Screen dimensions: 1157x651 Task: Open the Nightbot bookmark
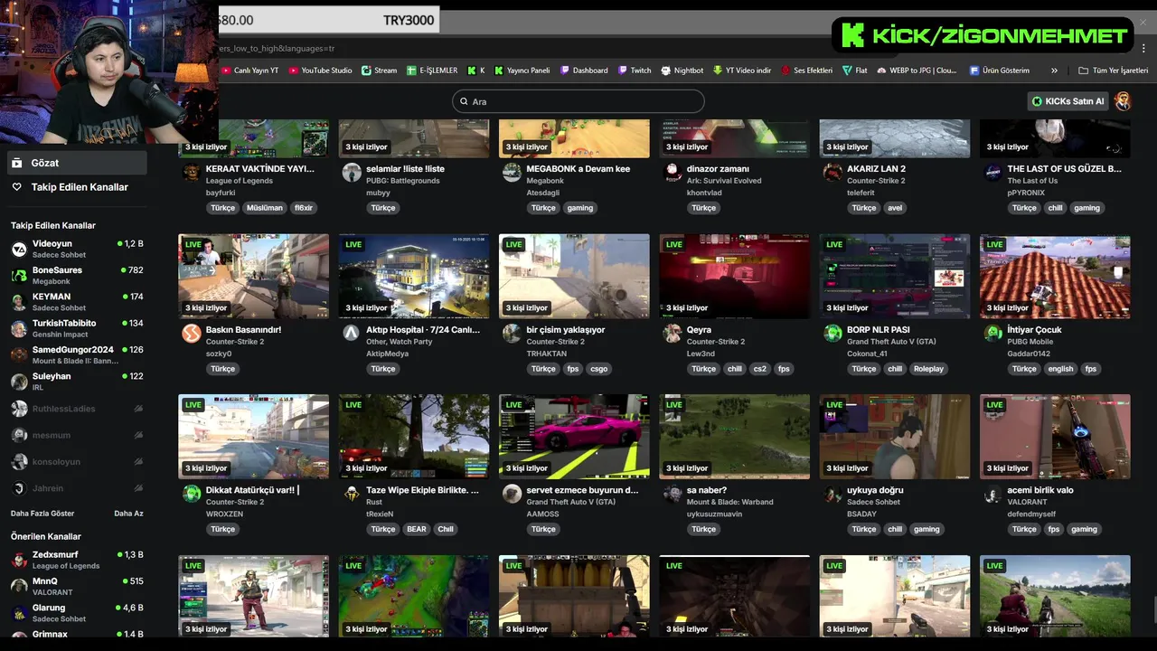click(x=682, y=71)
